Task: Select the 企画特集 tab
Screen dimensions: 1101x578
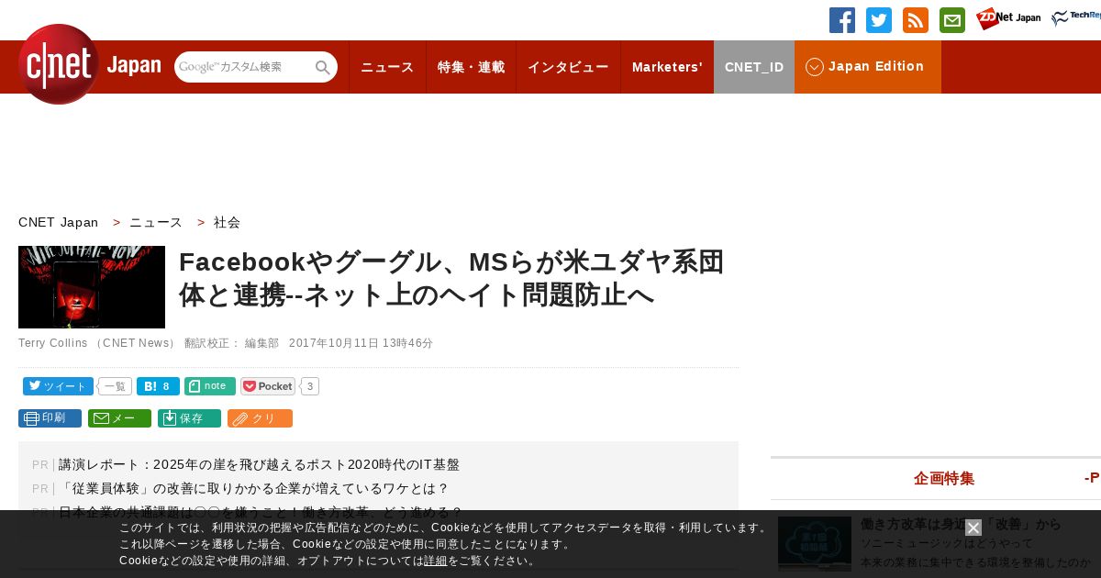Action: 944,478
